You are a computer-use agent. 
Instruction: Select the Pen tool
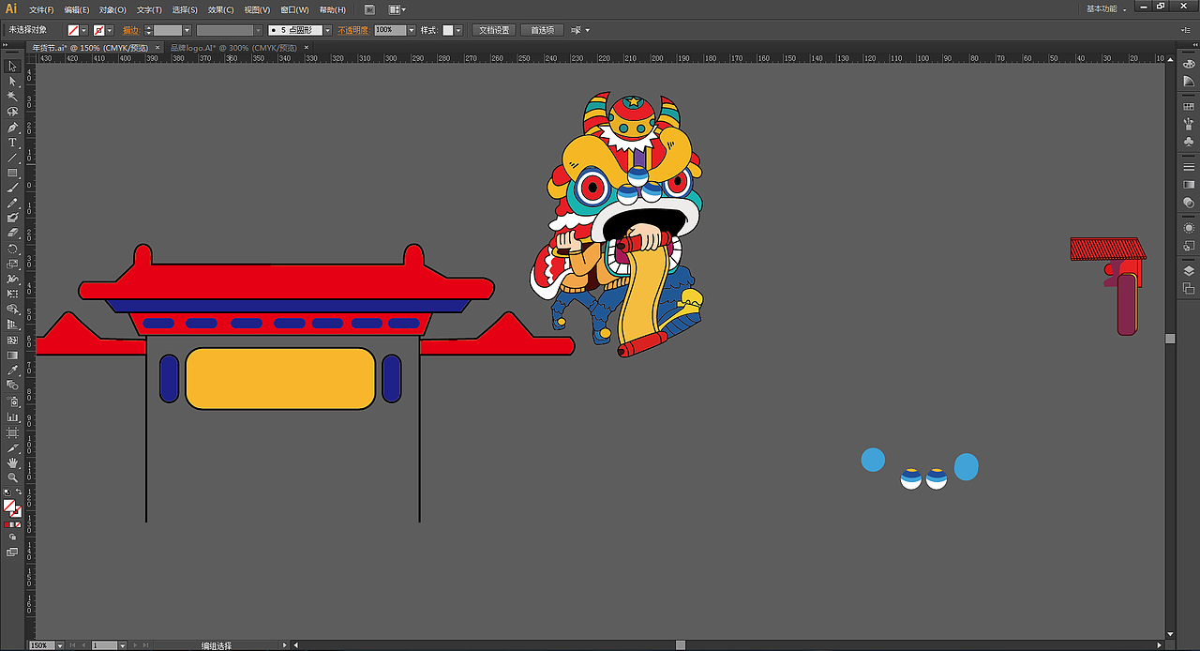(x=12, y=127)
